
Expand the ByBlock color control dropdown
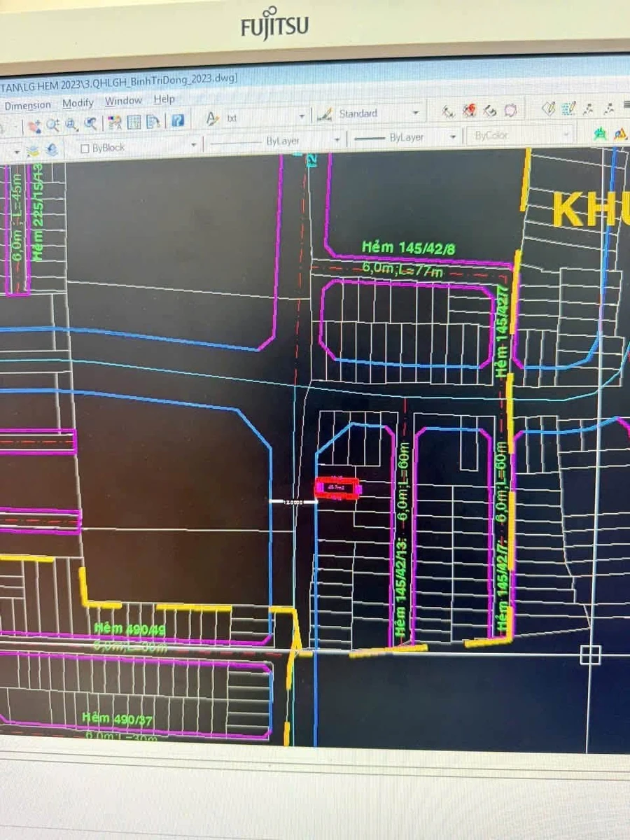pyautogui.click(x=193, y=145)
